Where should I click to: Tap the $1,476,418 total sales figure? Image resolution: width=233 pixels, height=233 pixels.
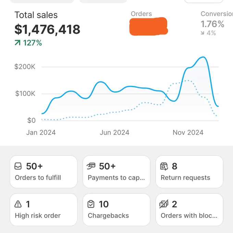47,29
